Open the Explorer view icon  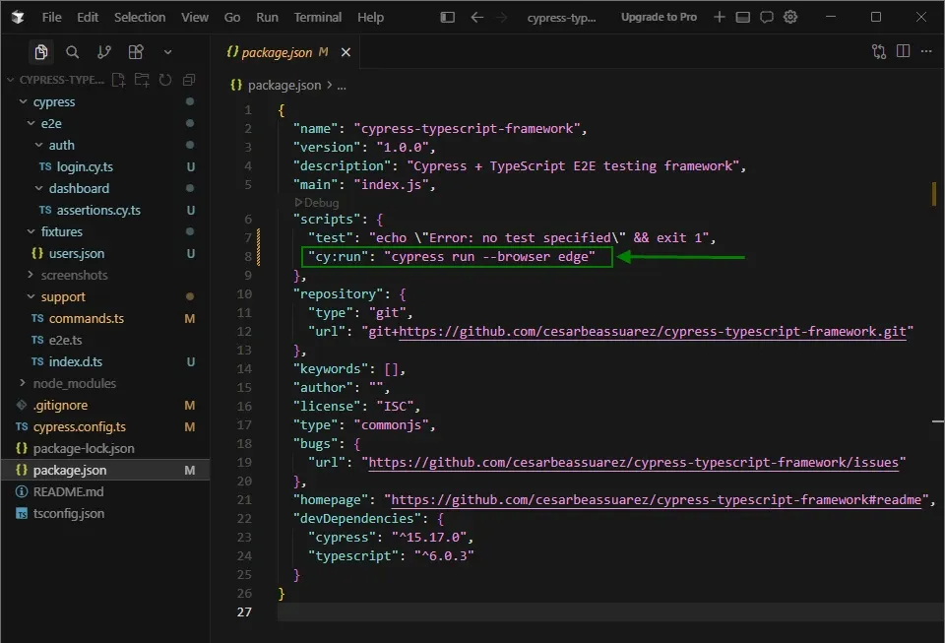click(x=41, y=52)
